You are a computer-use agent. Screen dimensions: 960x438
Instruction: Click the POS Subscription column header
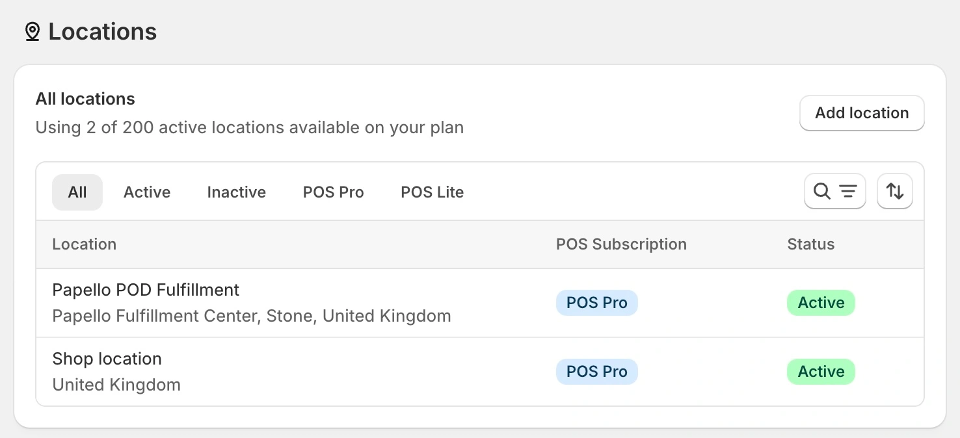621,244
